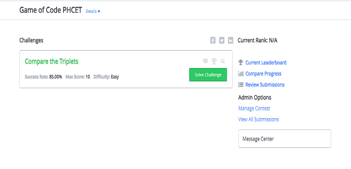Share contest on Facebook

tap(213, 41)
